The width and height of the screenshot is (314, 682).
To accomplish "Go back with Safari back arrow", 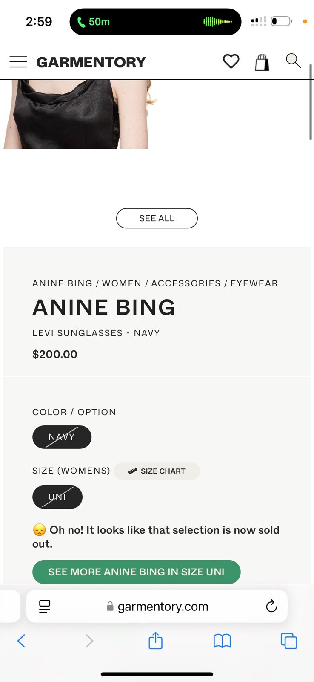I will point(21,641).
